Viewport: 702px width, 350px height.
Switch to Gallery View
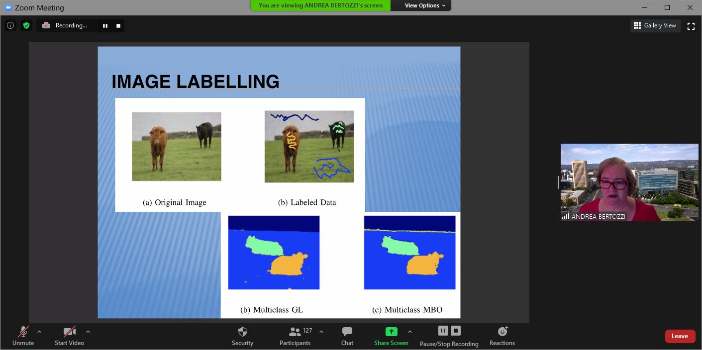coord(655,25)
